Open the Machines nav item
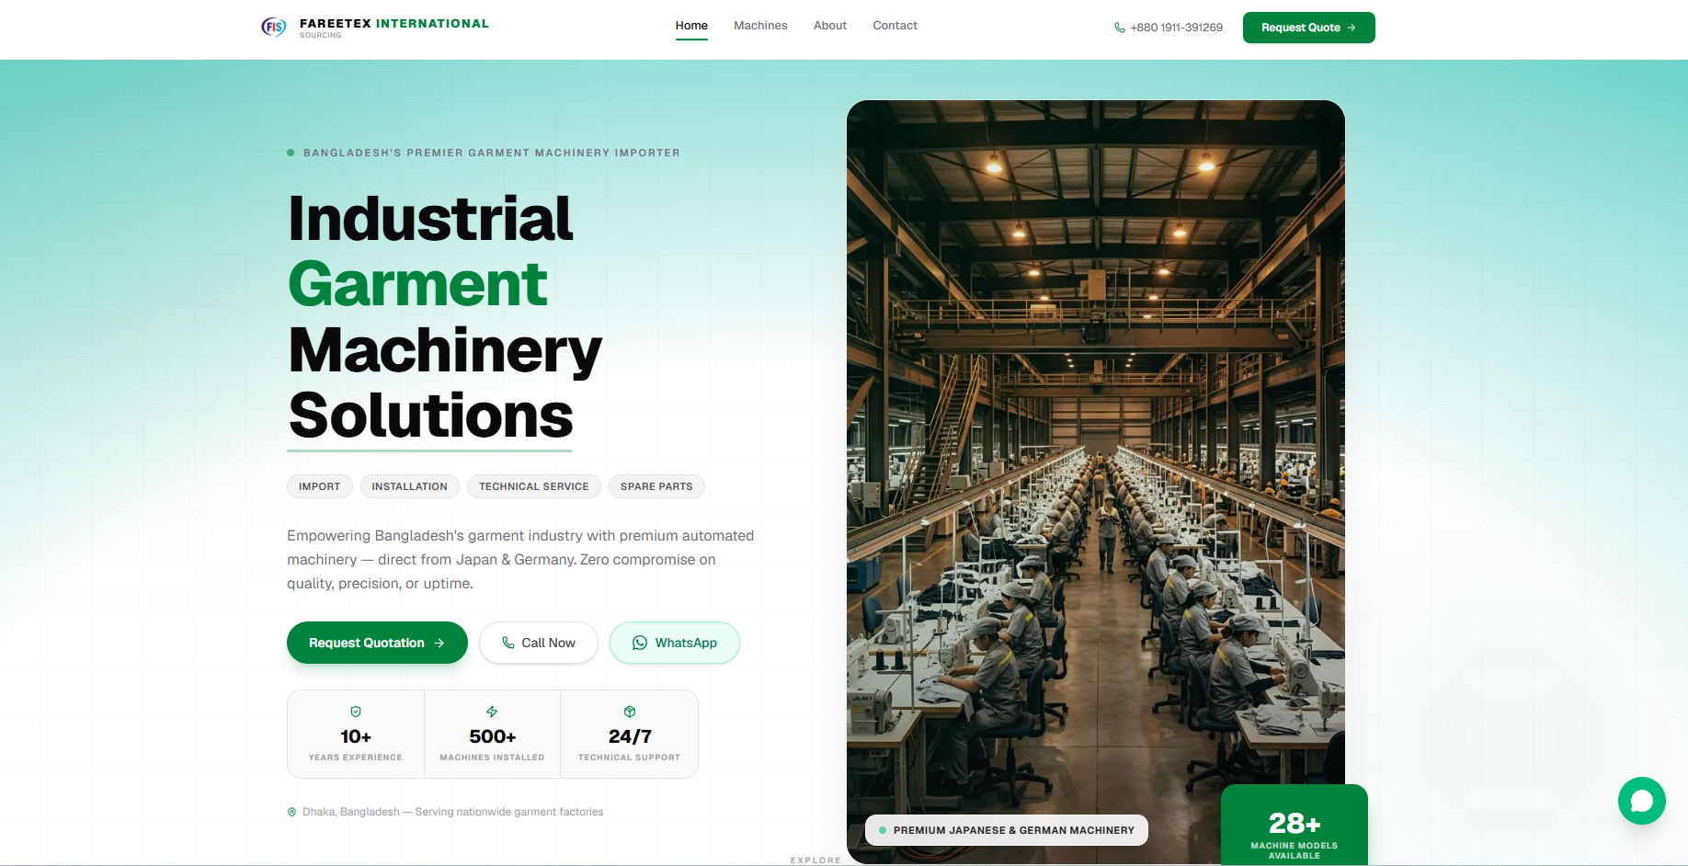The image size is (1688, 866). pyautogui.click(x=760, y=26)
